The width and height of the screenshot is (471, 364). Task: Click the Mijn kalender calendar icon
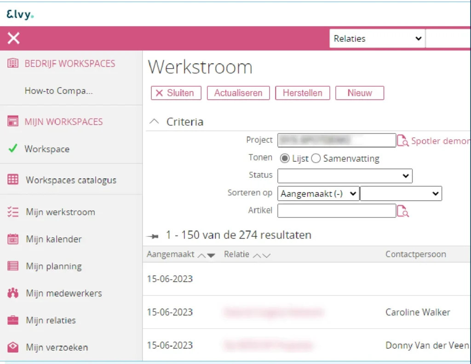pos(13,239)
